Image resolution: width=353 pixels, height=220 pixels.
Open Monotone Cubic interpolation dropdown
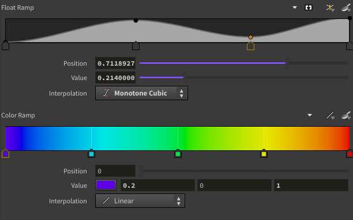[141, 93]
